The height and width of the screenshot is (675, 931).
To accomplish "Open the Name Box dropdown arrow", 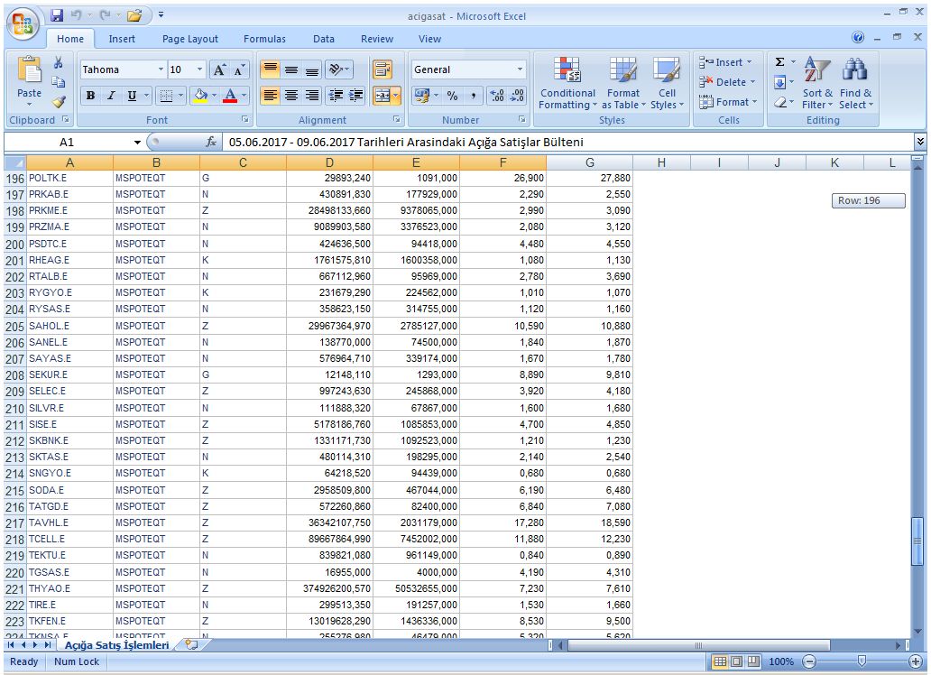I will pos(138,143).
